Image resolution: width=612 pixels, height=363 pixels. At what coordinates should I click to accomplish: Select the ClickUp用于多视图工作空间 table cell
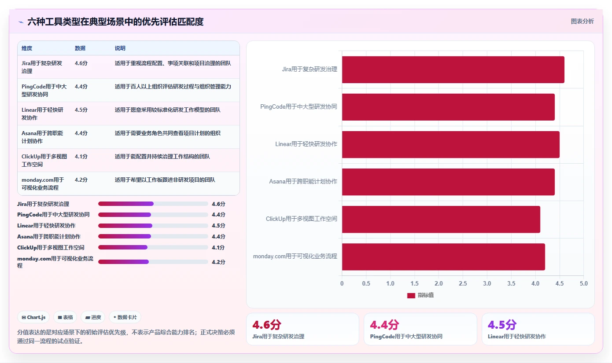coord(44,160)
